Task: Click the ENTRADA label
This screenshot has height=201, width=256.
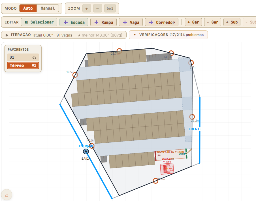Action: [86, 146]
